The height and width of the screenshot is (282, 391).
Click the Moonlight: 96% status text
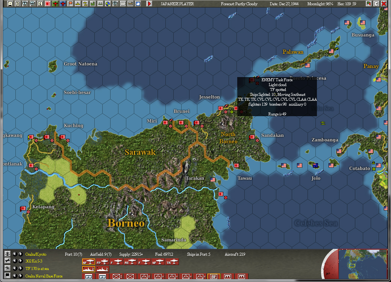(320, 4)
